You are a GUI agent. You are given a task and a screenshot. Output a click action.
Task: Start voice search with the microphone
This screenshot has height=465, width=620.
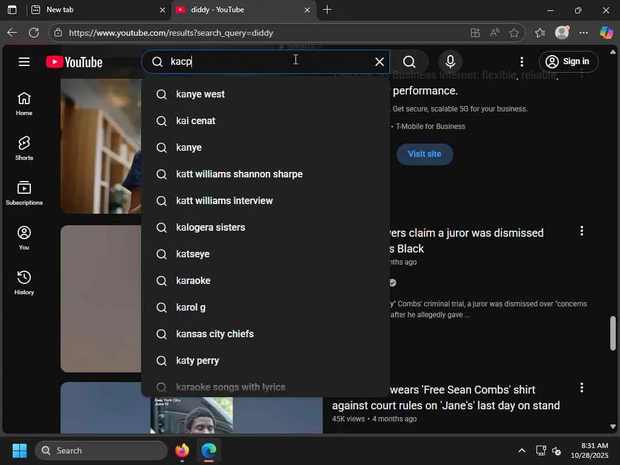(450, 62)
